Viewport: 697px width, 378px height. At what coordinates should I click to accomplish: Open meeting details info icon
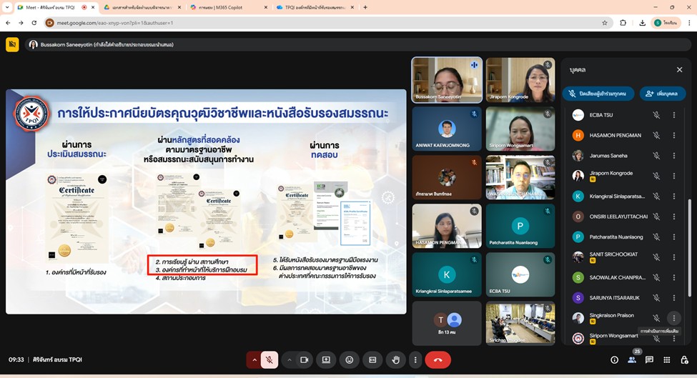(x=614, y=360)
